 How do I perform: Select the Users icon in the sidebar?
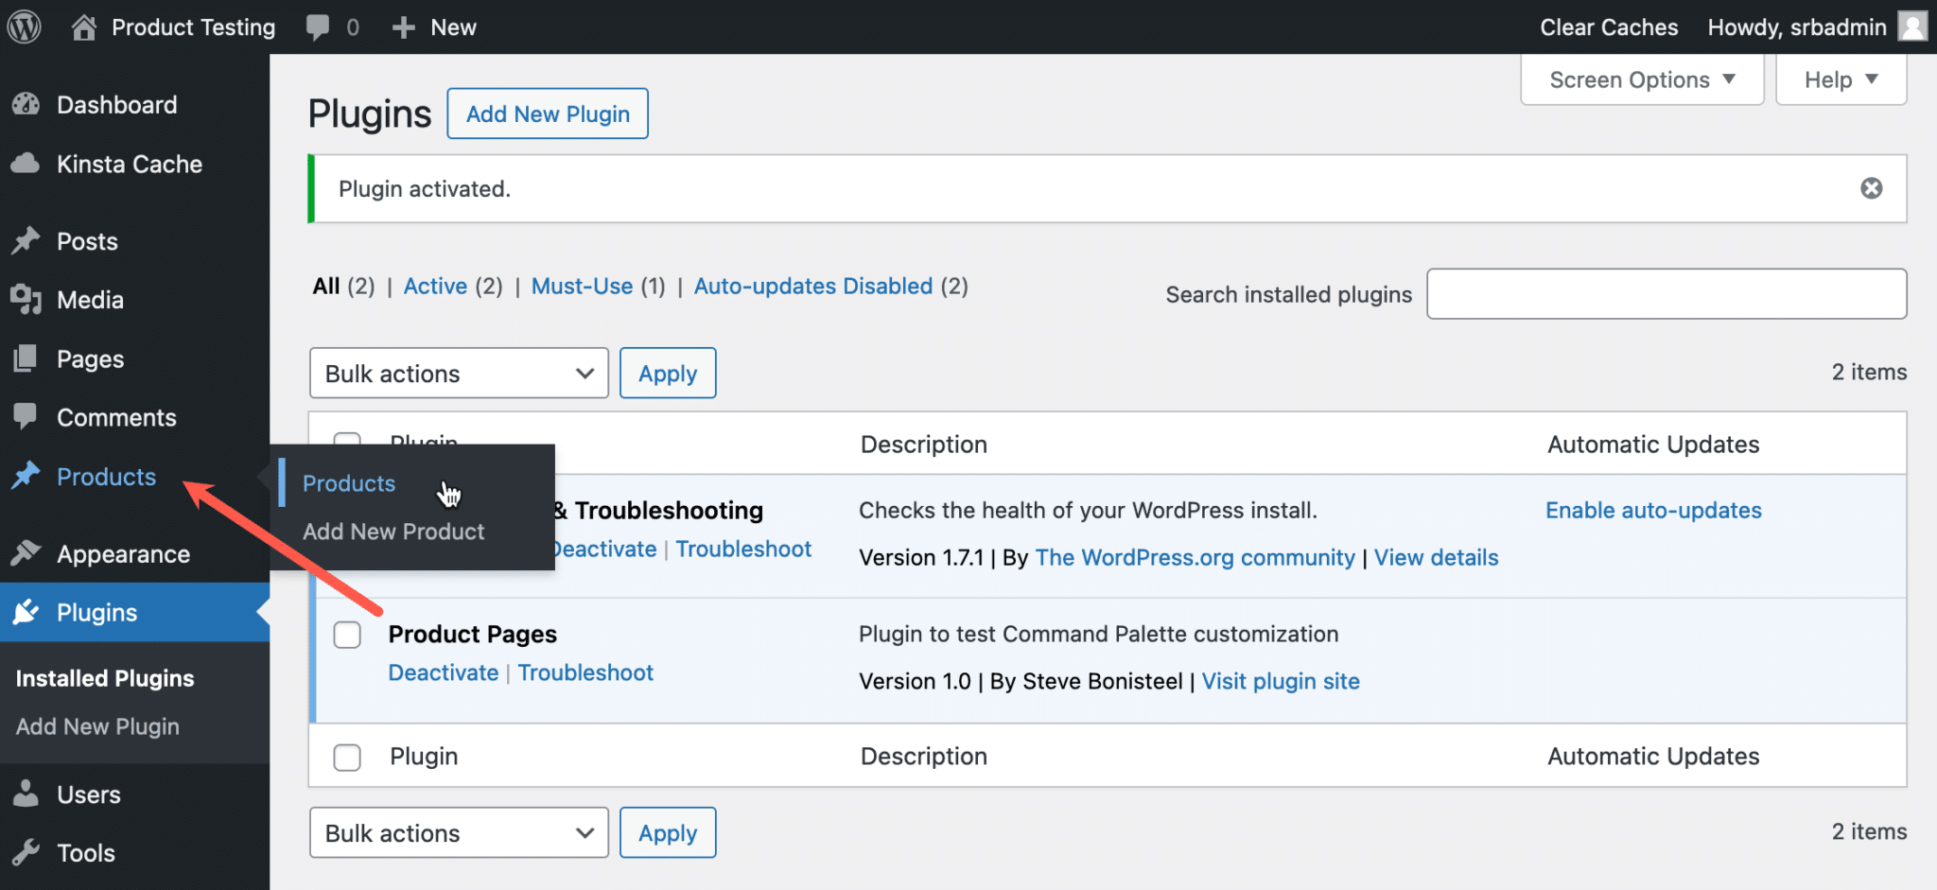pyautogui.click(x=26, y=794)
